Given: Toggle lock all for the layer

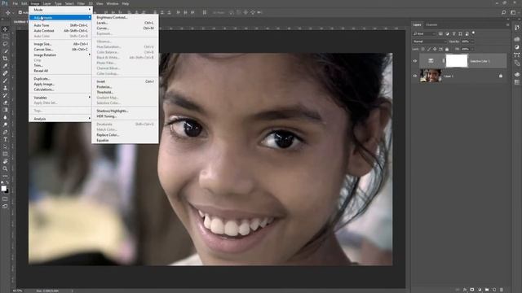Looking at the screenshot, I should (x=447, y=49).
